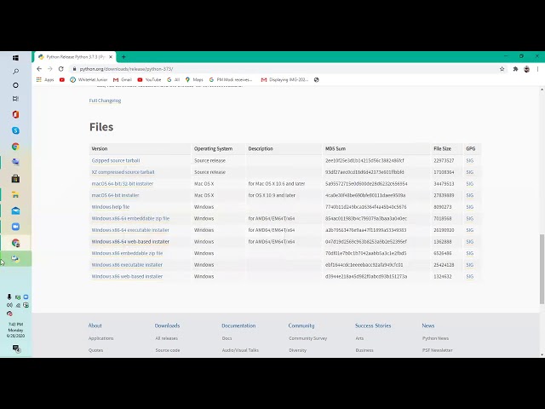This screenshot has height=409, width=545.
Task: Download Windows x86 embeddable zip file
Action: (x=127, y=253)
